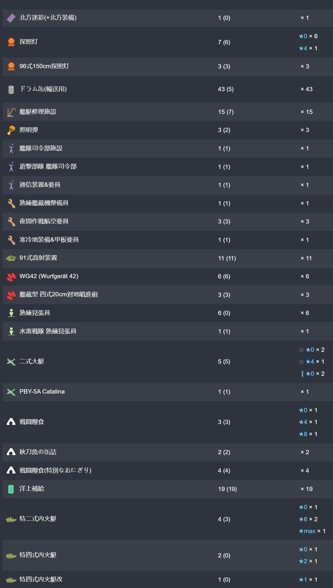Image resolution: width=333 pixels, height=588 pixels.
Task: Click the purple 北方迷彩 camouflage icon
Action: (x=11, y=18)
